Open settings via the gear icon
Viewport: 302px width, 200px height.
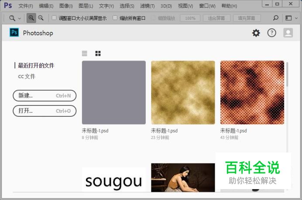click(x=256, y=33)
